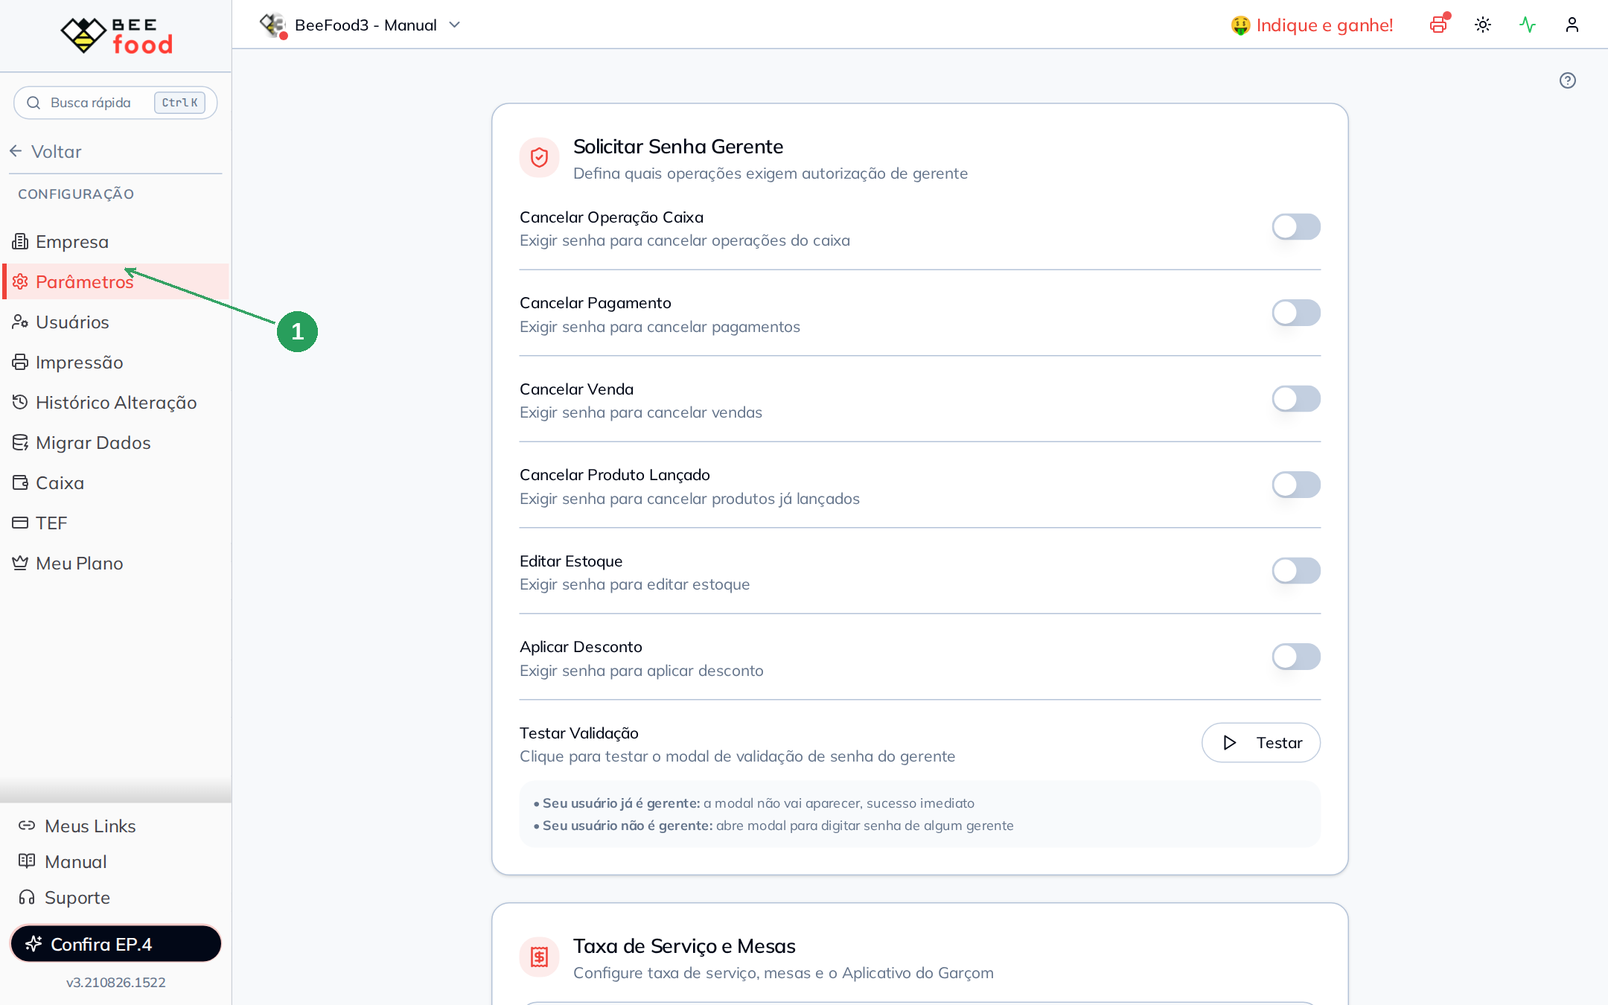Click the Meu Plano crown icon
The height and width of the screenshot is (1005, 1608).
pyautogui.click(x=20, y=563)
